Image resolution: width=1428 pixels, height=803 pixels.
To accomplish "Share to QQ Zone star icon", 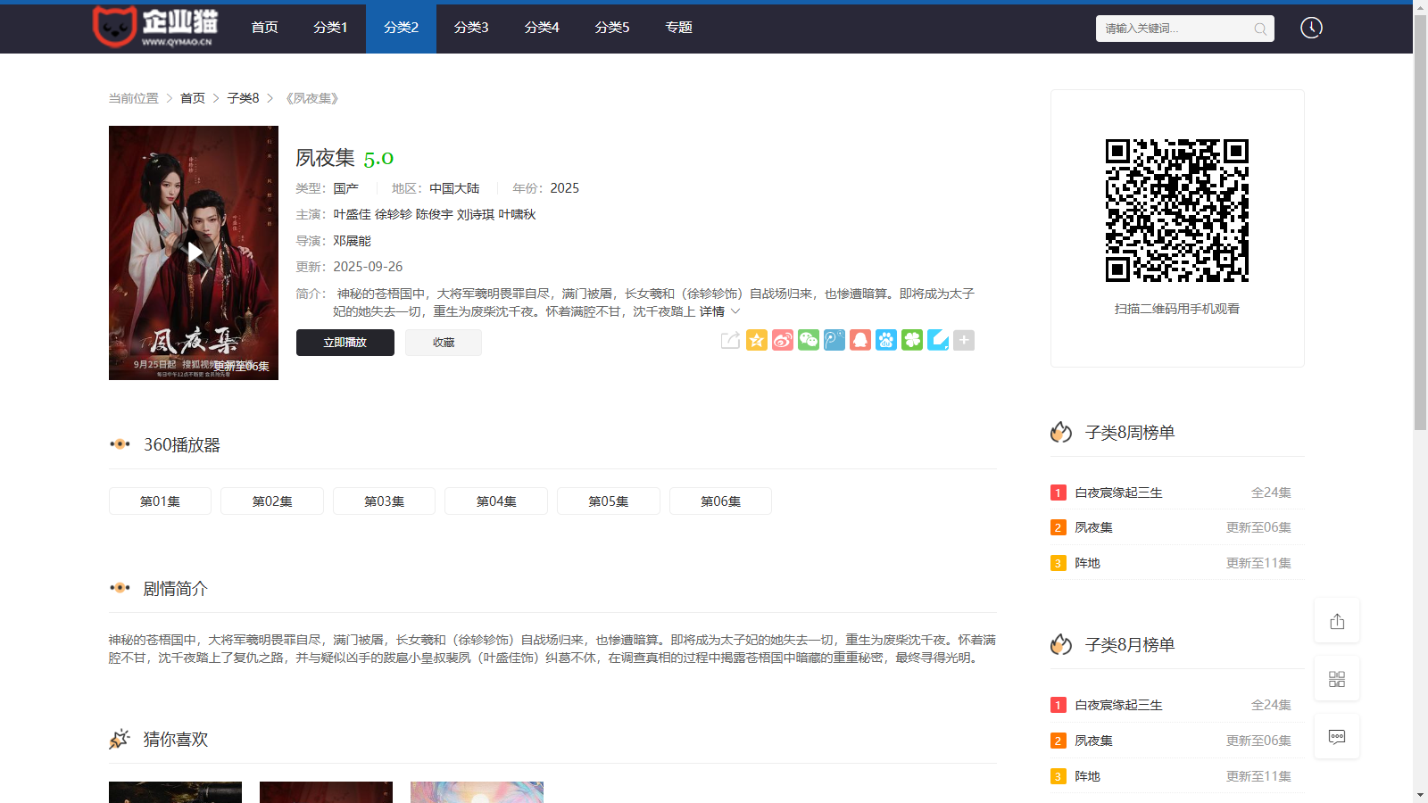I will [756, 340].
